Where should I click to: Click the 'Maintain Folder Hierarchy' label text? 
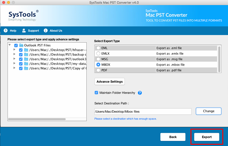tap(117, 93)
